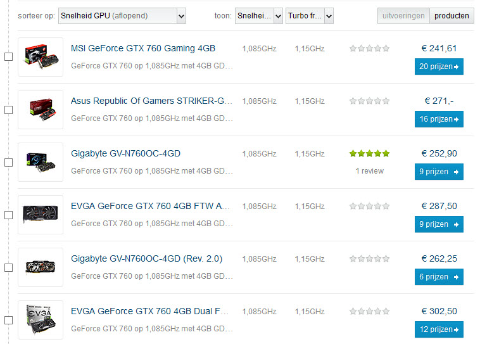Open the '1 review' link
The width and height of the screenshot is (480, 344).
coord(369,170)
